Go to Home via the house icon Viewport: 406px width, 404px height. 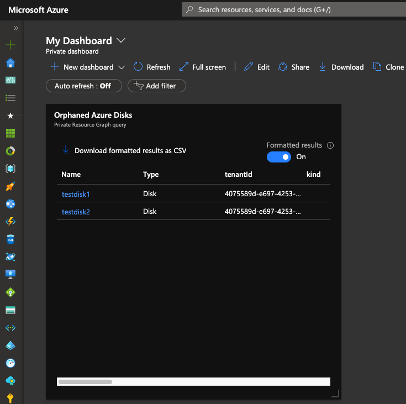(x=10, y=62)
